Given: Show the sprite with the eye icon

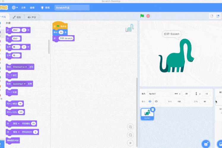Looking at the screenshot, I should click(150, 101).
